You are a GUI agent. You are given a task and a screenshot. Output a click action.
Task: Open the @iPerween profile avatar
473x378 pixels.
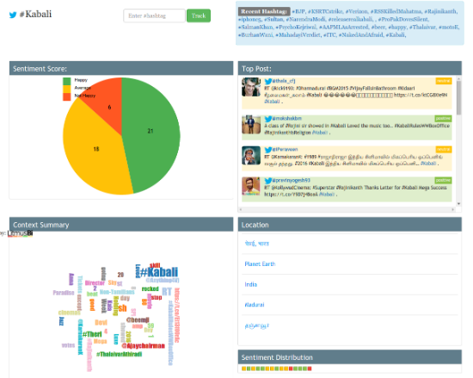(x=251, y=156)
